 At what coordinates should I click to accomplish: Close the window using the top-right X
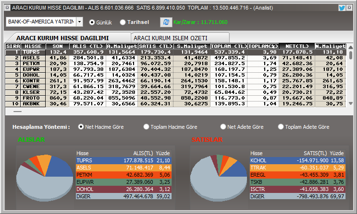349,8
